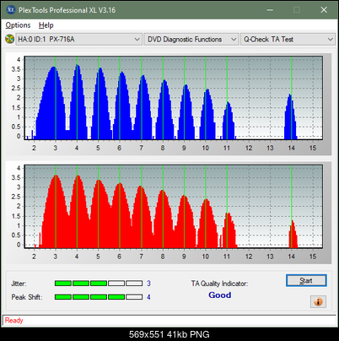Expand the Q-Check TA Test dropdown
Viewport: 339px width, 341px height.
point(288,40)
